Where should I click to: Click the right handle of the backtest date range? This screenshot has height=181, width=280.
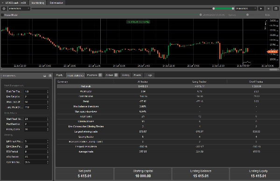[x=233, y=8]
